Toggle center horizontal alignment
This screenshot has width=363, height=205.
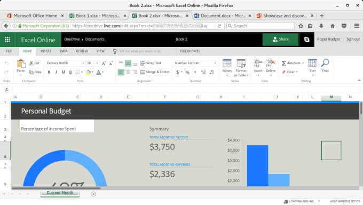128,72
